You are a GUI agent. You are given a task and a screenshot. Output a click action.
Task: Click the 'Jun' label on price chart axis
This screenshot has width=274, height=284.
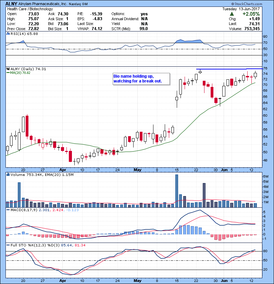point(224,170)
